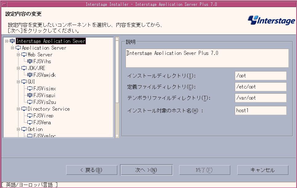The width and height of the screenshot is (297, 188).
Task: Click the host name field showing host1
Action: point(260,110)
